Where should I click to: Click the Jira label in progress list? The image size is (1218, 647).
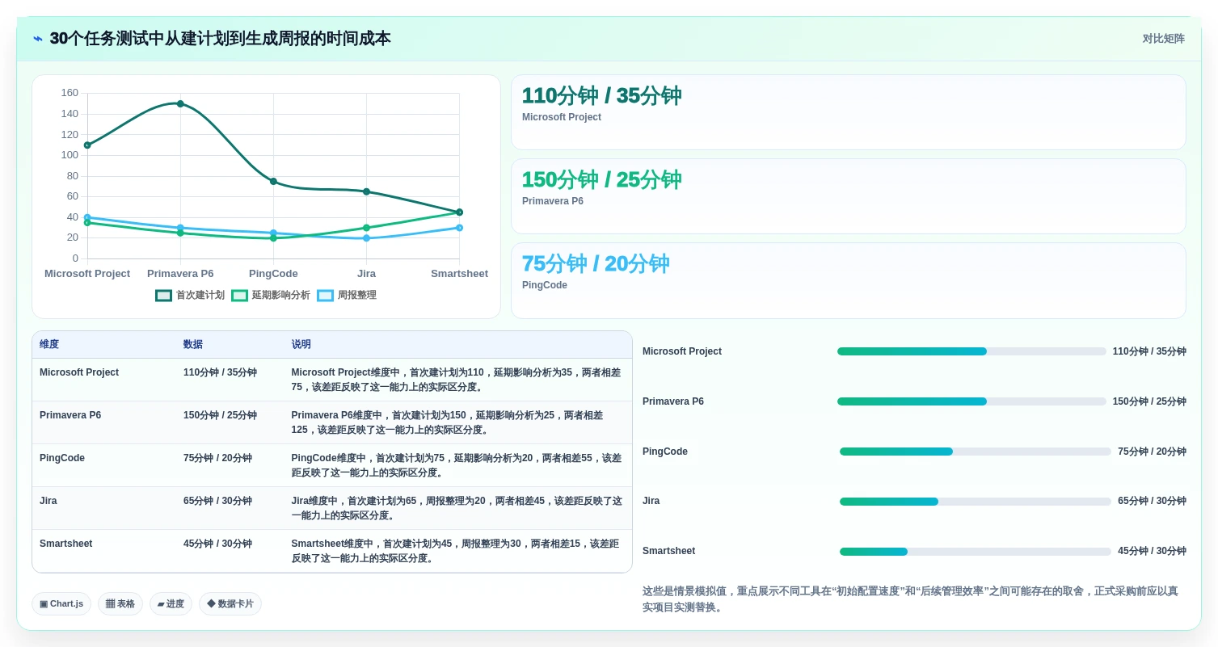pyautogui.click(x=651, y=501)
